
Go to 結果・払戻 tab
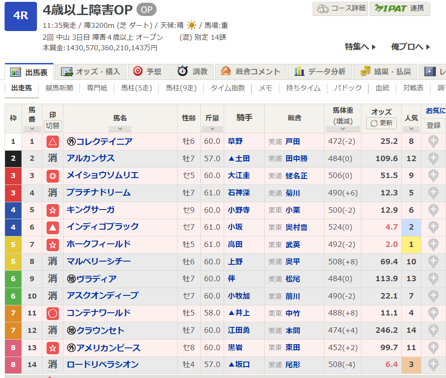(x=386, y=72)
